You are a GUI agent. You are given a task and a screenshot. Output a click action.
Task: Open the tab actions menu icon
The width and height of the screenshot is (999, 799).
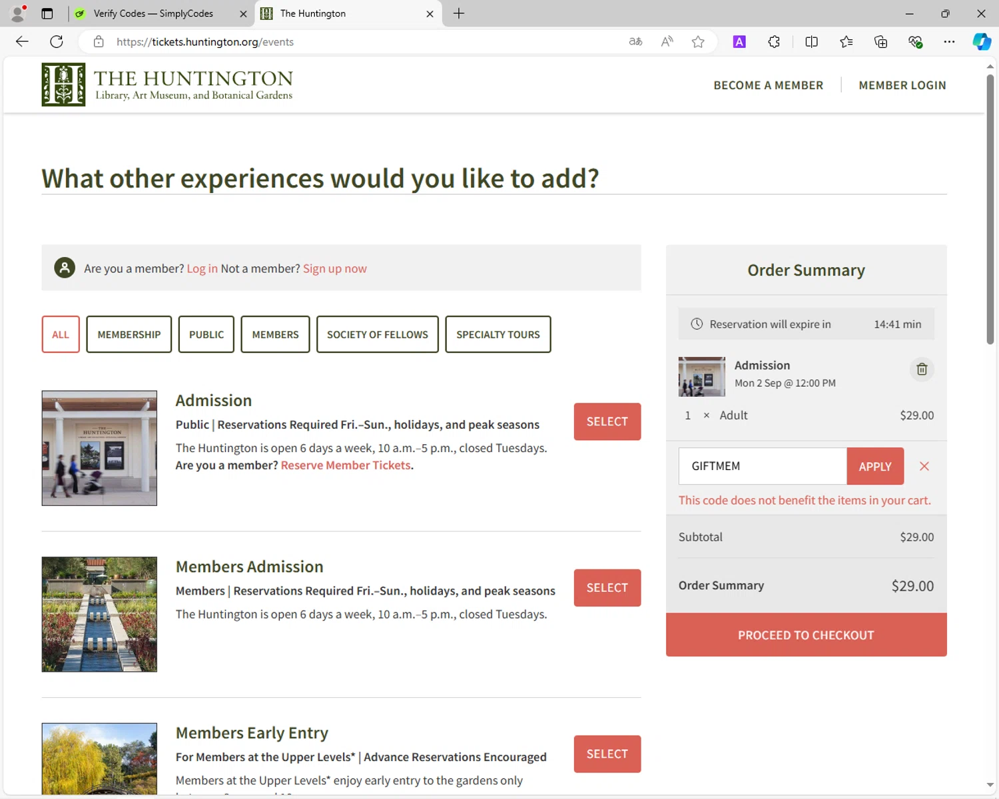[x=47, y=13]
